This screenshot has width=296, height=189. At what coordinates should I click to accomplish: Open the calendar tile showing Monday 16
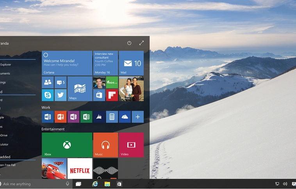105,63
